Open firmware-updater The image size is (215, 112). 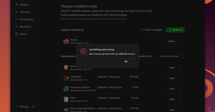click(172, 89)
